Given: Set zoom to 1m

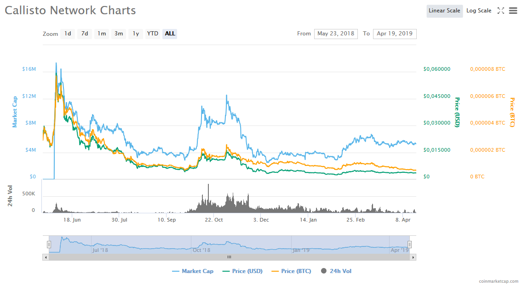Looking at the screenshot, I should coord(102,34).
